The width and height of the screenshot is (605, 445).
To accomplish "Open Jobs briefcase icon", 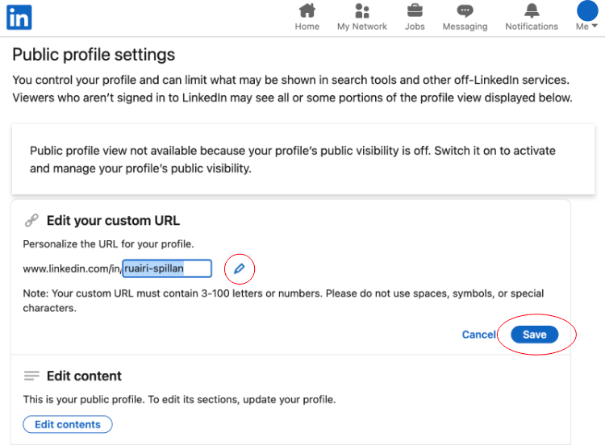I will (415, 10).
